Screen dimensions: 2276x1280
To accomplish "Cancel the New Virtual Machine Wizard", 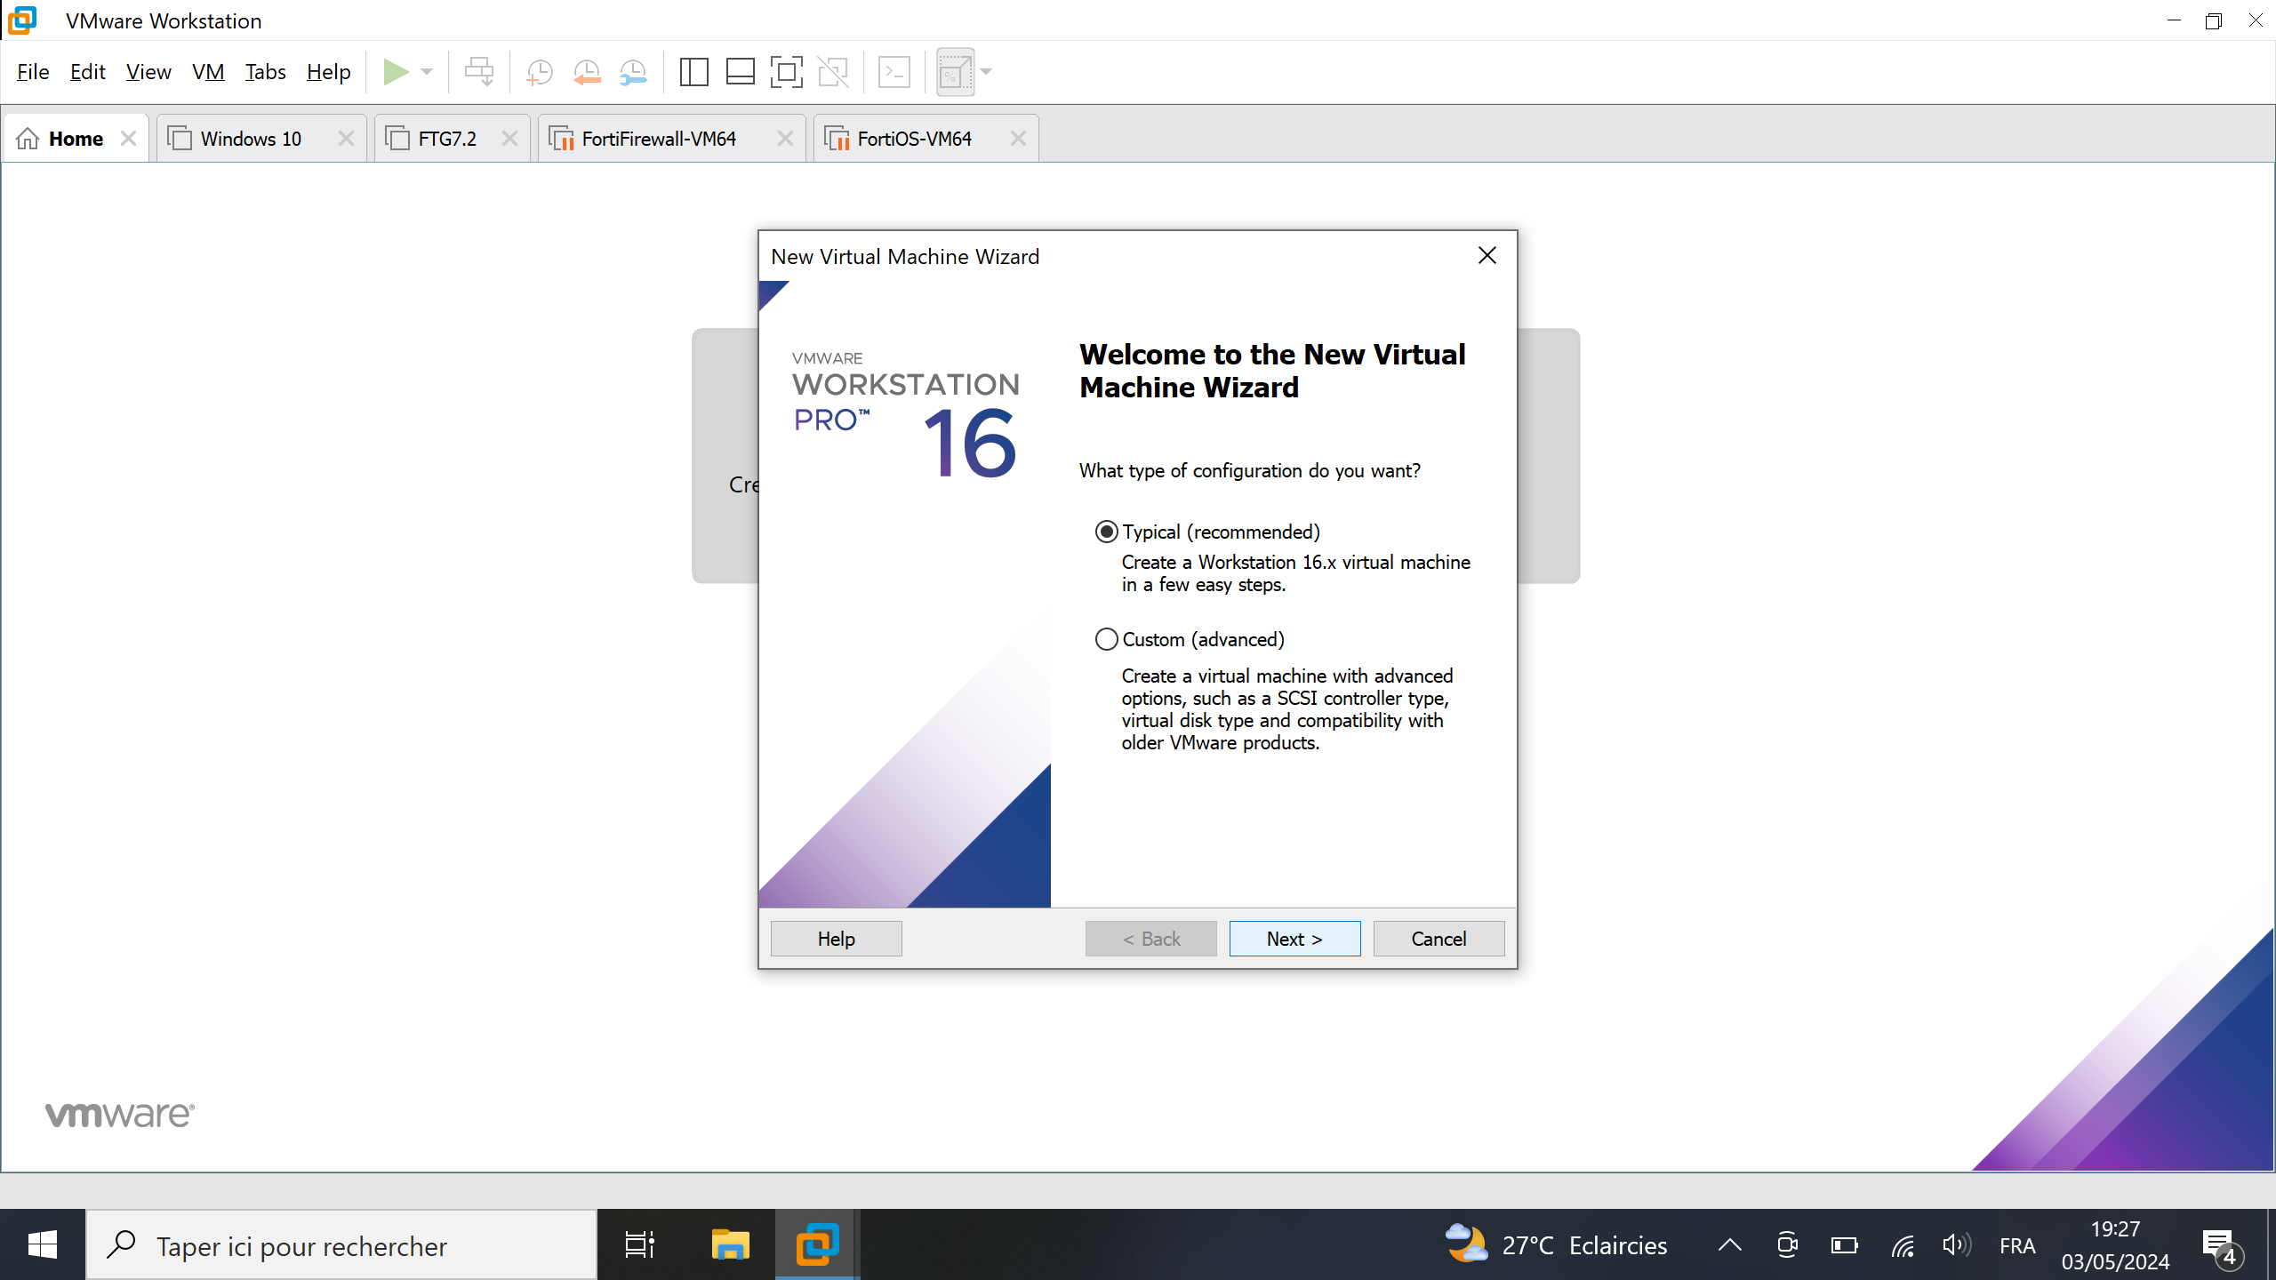I will (x=1439, y=939).
